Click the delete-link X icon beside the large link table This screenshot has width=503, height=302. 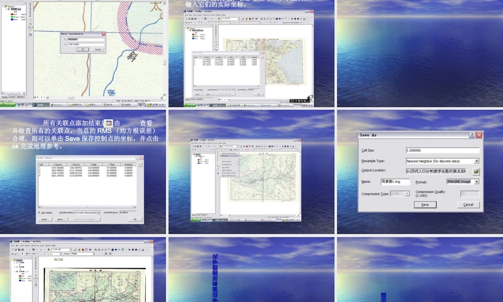click(x=140, y=164)
